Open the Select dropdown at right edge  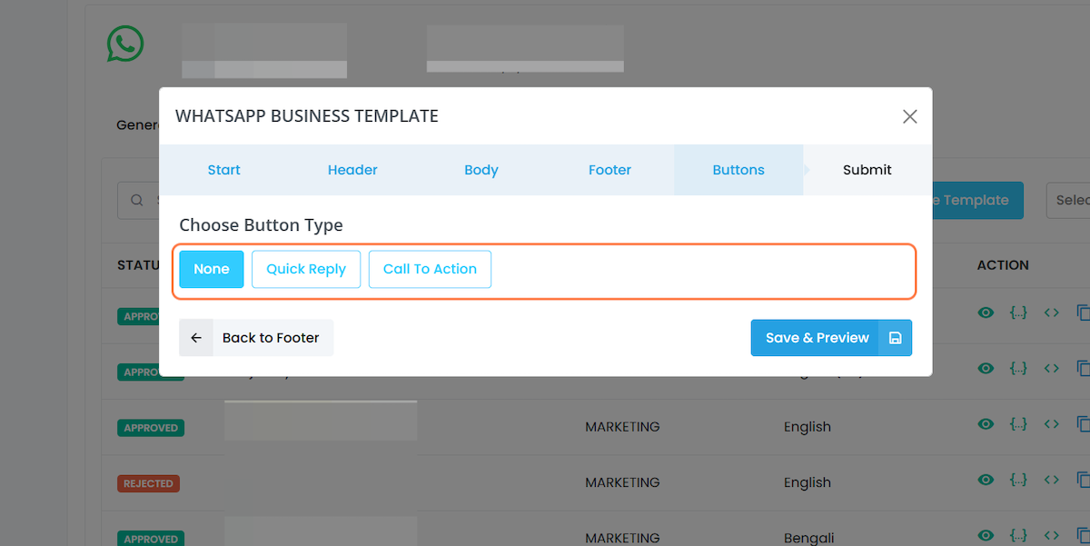click(x=1067, y=200)
